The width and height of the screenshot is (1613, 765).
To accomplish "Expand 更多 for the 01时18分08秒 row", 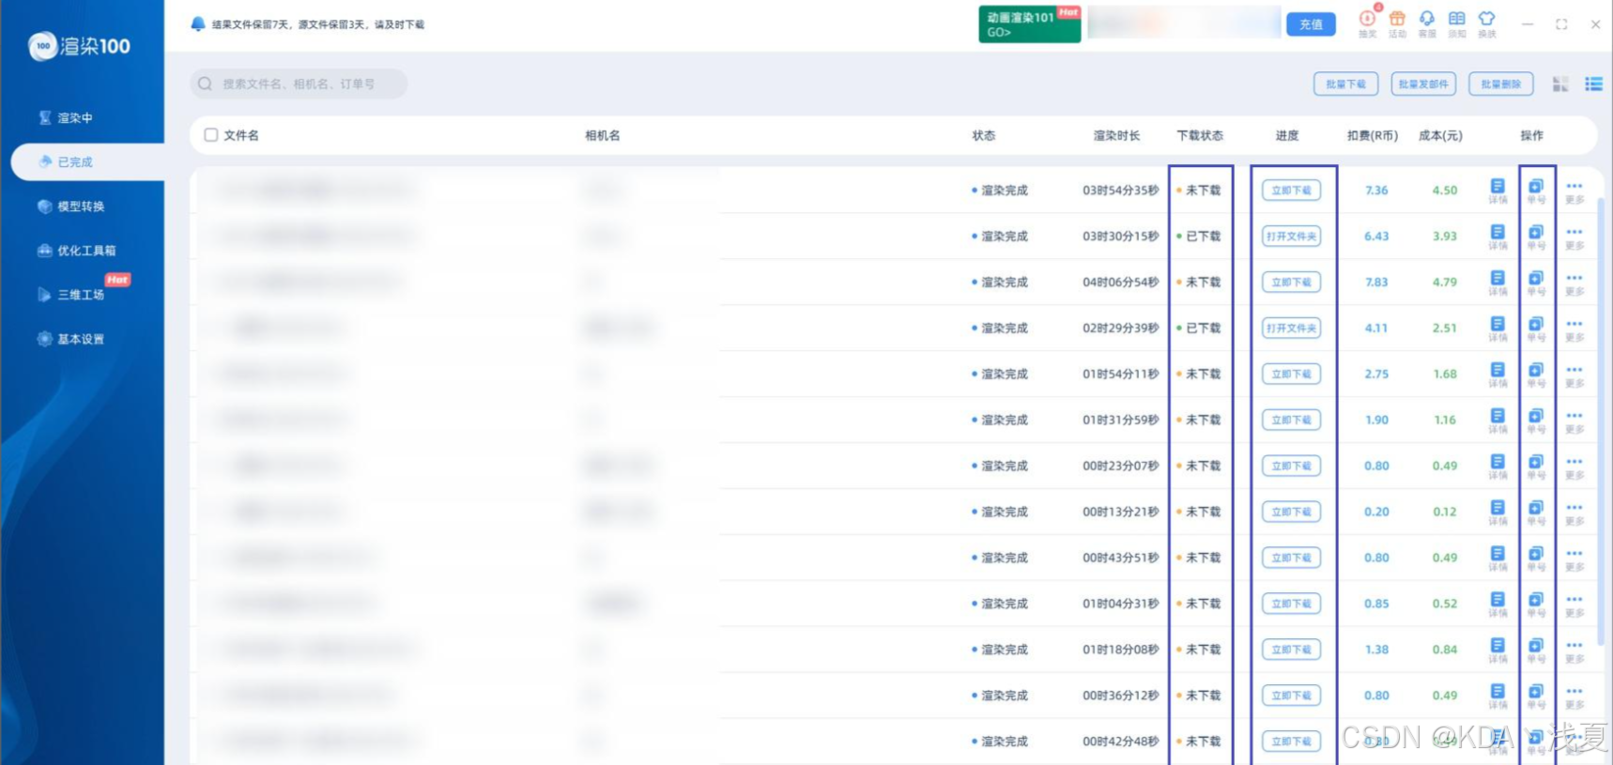I will coord(1575,650).
